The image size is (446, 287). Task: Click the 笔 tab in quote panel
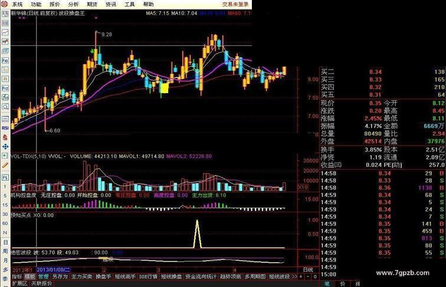coord(327,283)
